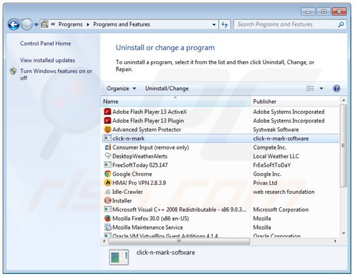This screenshot has height=278, width=354.
Task: Select Google Chrome entry name
Action: pos(132,174)
